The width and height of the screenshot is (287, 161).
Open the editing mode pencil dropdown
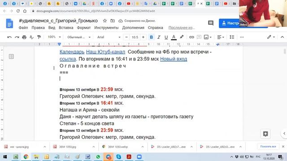point(271,37)
